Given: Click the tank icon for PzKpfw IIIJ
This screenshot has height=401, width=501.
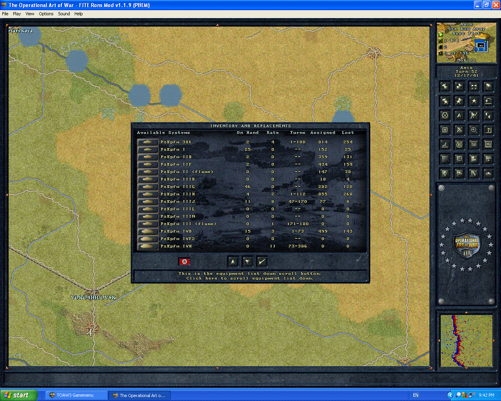Looking at the screenshot, I should [148, 202].
